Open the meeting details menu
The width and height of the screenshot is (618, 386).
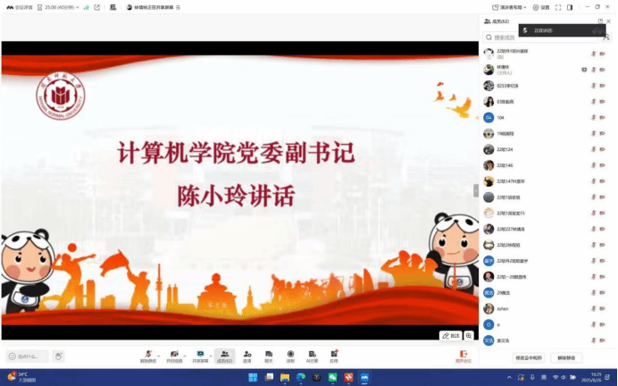pos(19,7)
